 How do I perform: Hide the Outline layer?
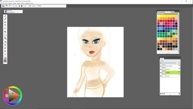click(x=161, y=69)
